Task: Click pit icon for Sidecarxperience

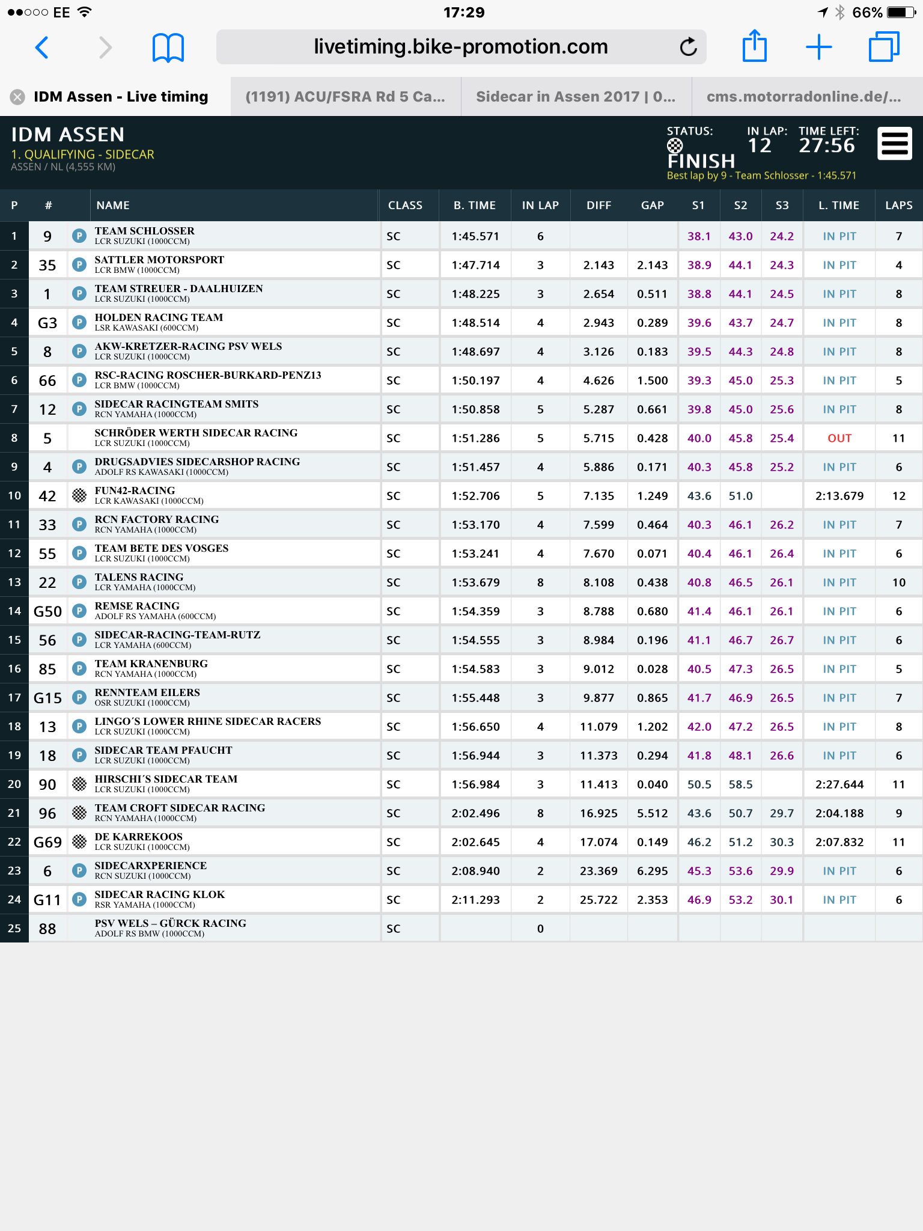Action: coord(79,871)
